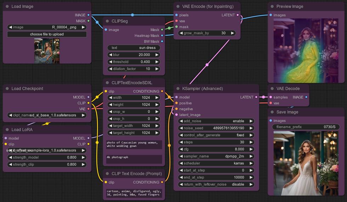Open the control_after_generate fixed selector
This screenshot has height=202, width=347.
(216, 135)
